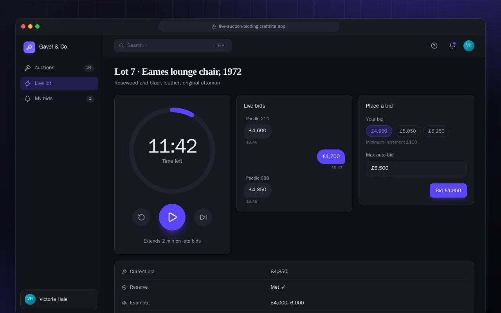This screenshot has width=501, height=313.
Task: Open Victoria Hale profile card
Action: pyautogui.click(x=59, y=299)
